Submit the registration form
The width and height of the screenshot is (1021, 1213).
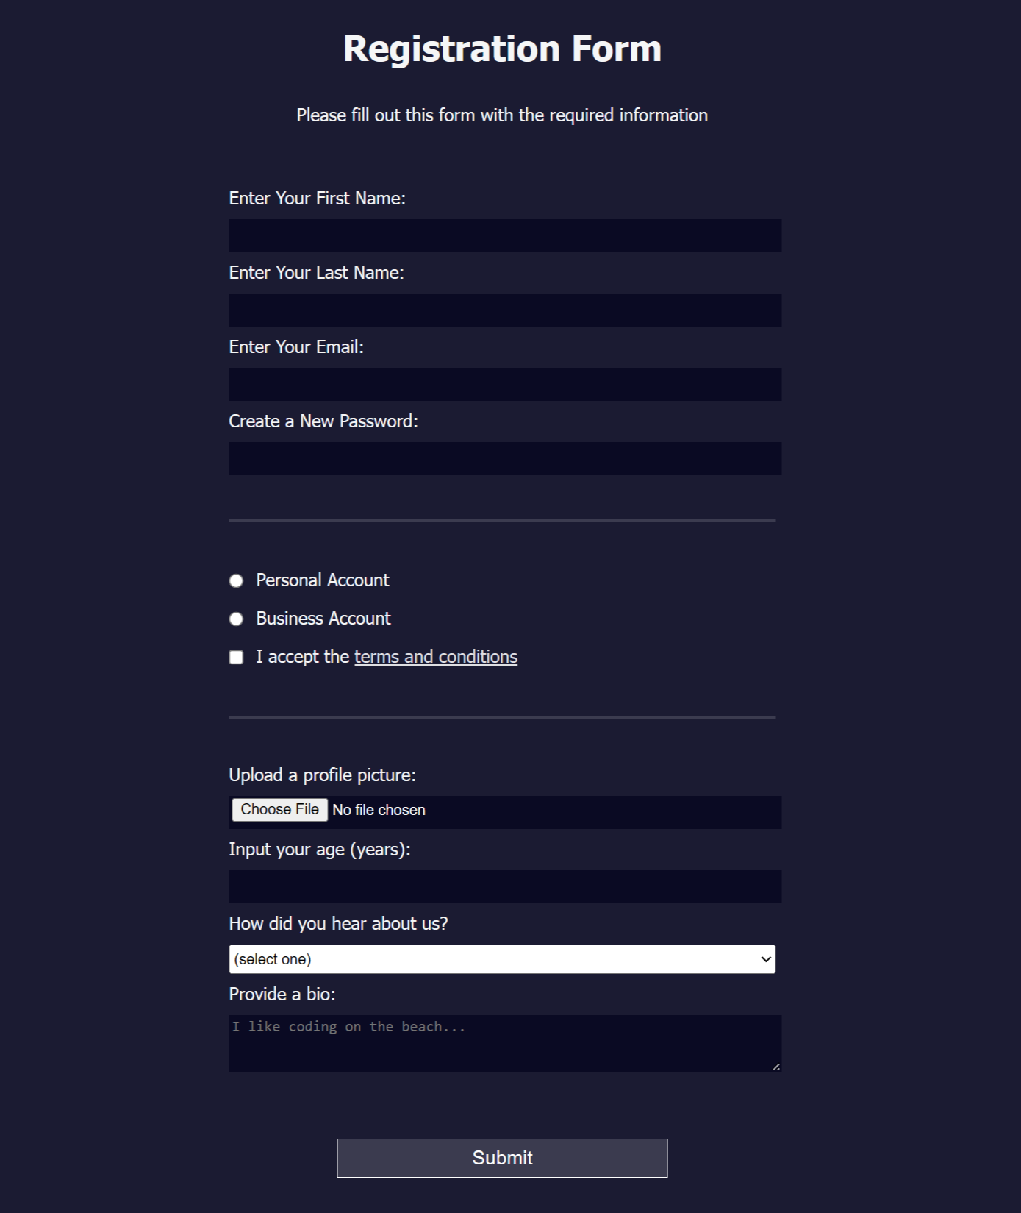502,1158
